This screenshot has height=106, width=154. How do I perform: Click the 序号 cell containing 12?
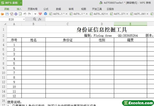click(14, 96)
